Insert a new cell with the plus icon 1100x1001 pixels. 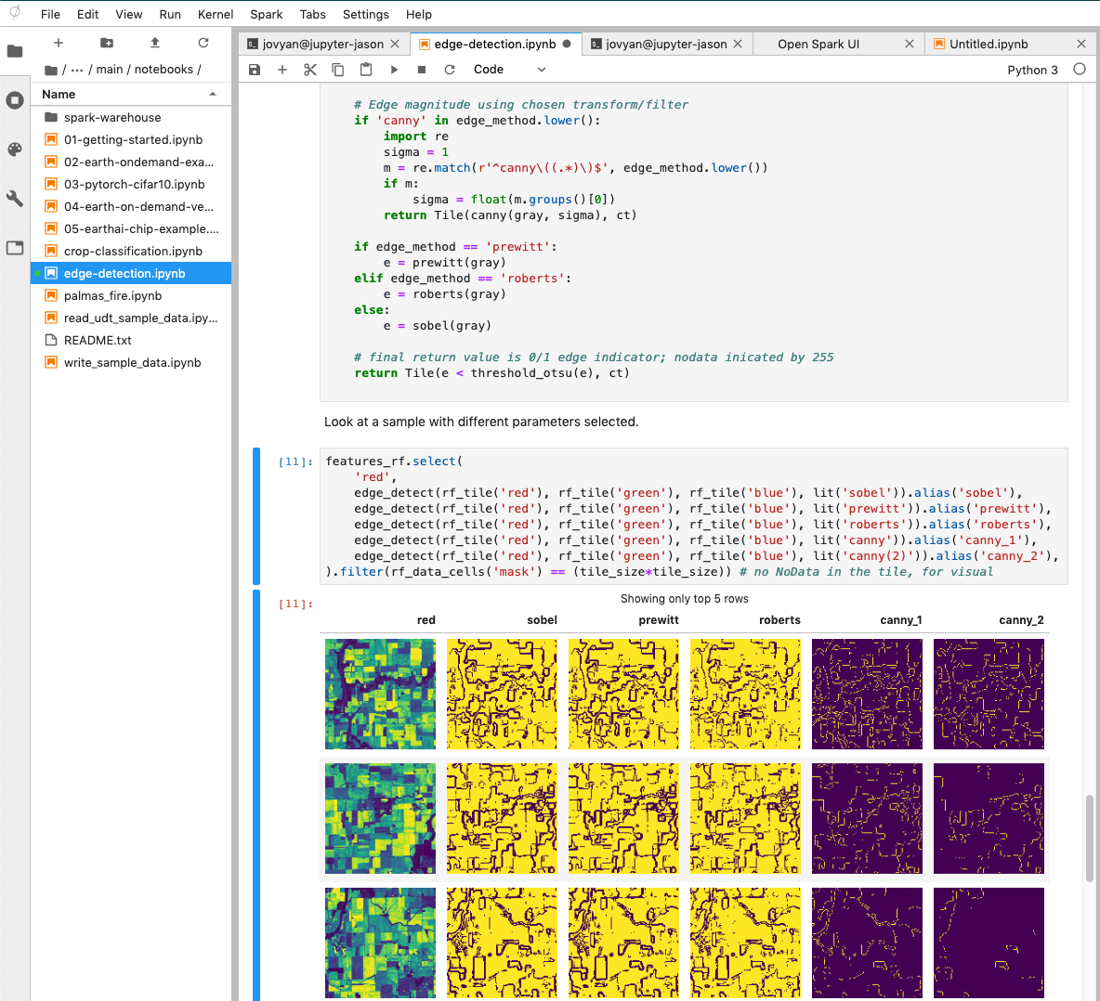pyautogui.click(x=282, y=69)
